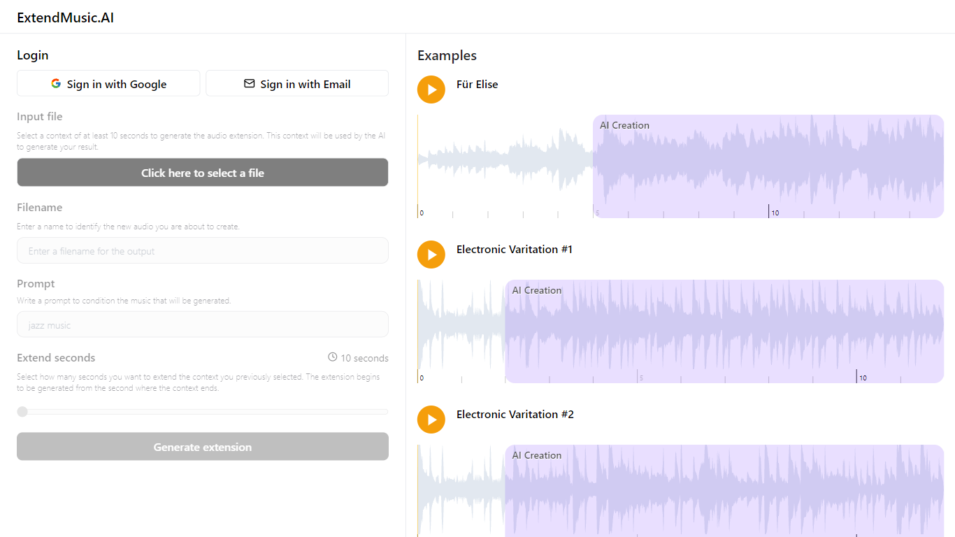Sign in with Google
The width and height of the screenshot is (955, 537).
coord(108,83)
